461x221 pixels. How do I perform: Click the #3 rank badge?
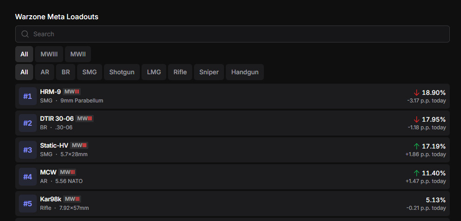coord(28,150)
